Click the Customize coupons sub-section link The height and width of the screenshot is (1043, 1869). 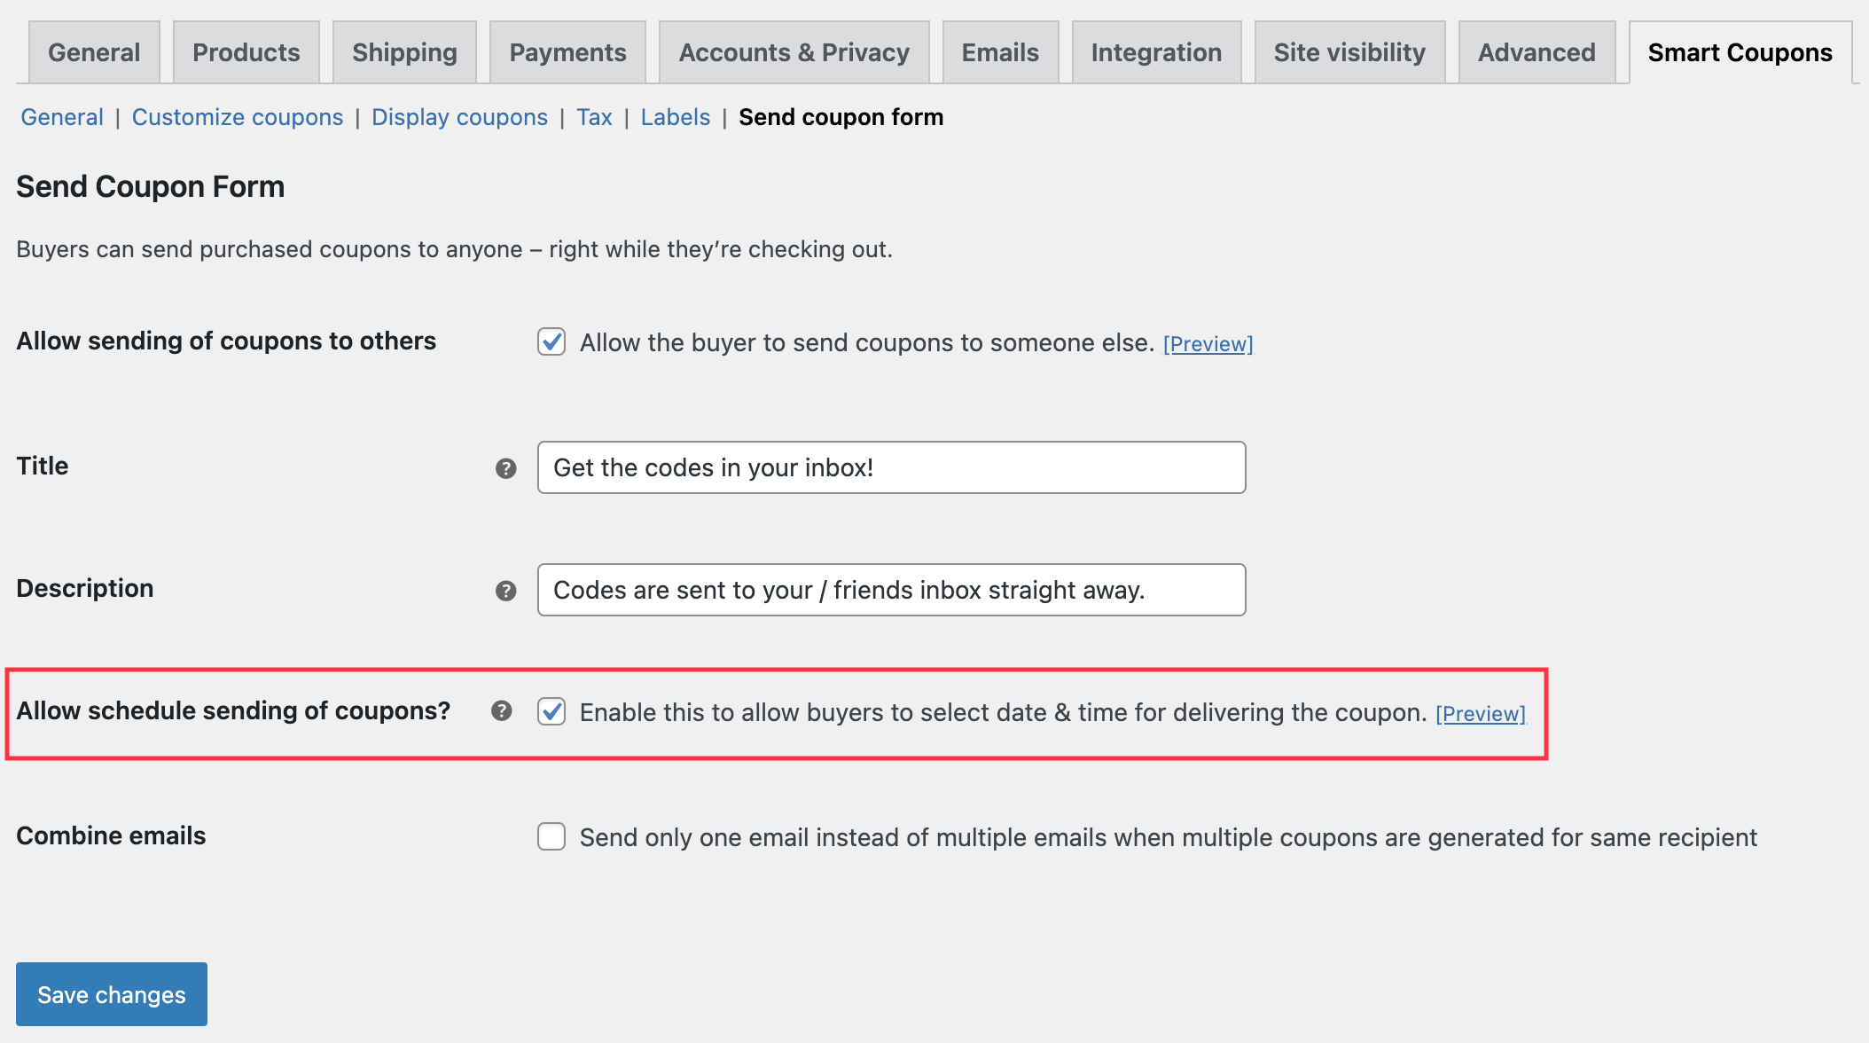tap(237, 117)
